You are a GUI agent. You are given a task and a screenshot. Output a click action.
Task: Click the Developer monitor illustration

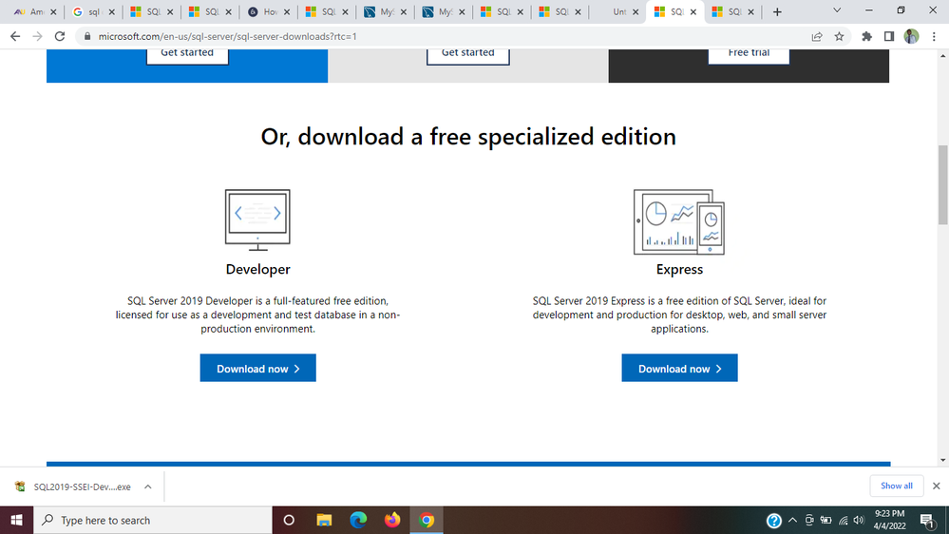click(257, 219)
